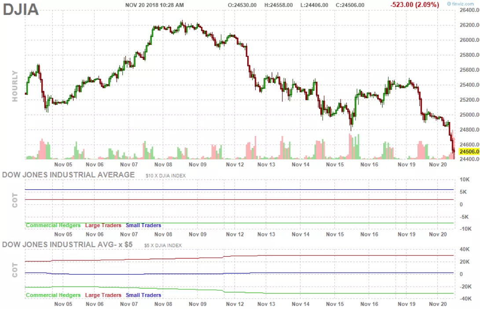The image size is (480, 309).
Task: Toggle the Large Traders legend in the $10 panel
Action: [x=103, y=225]
